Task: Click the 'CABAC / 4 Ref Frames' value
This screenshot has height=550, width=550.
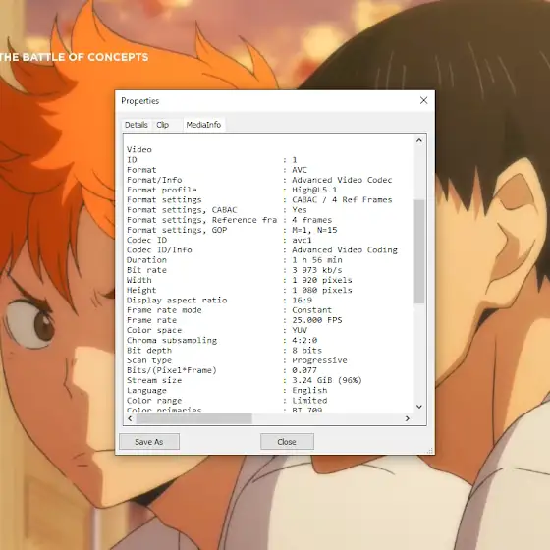Action: click(x=342, y=200)
